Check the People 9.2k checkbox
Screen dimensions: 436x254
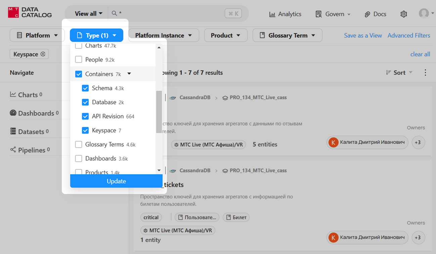click(x=79, y=60)
